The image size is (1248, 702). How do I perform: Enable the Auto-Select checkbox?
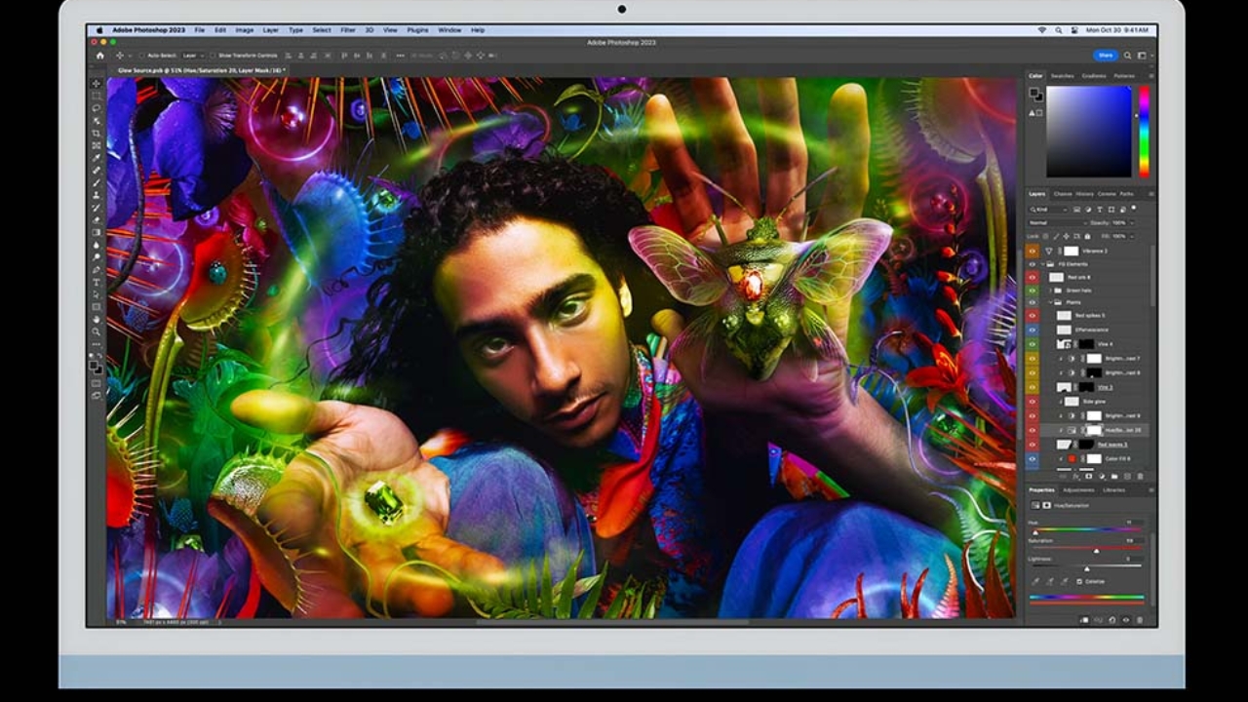click(x=141, y=56)
